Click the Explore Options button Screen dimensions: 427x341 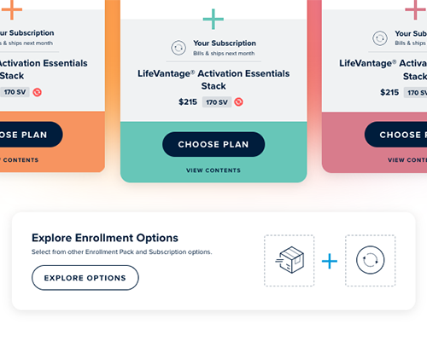[85, 278]
